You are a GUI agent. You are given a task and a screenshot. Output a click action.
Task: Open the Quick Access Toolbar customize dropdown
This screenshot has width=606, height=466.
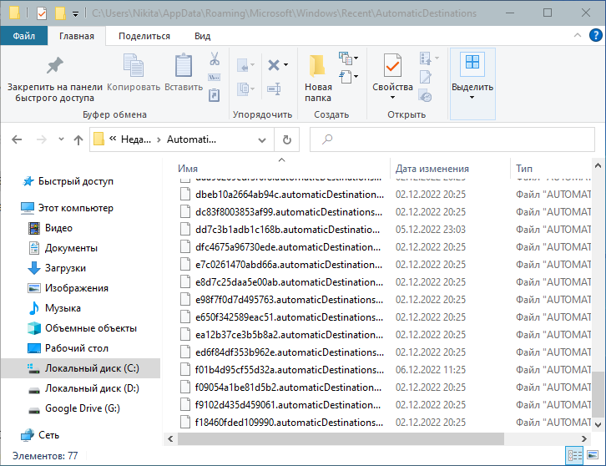point(76,14)
